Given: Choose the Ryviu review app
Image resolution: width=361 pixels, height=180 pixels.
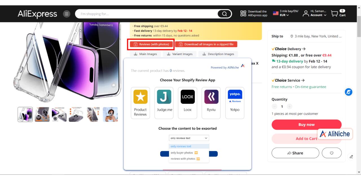Looking at the screenshot, I should [x=211, y=103].
